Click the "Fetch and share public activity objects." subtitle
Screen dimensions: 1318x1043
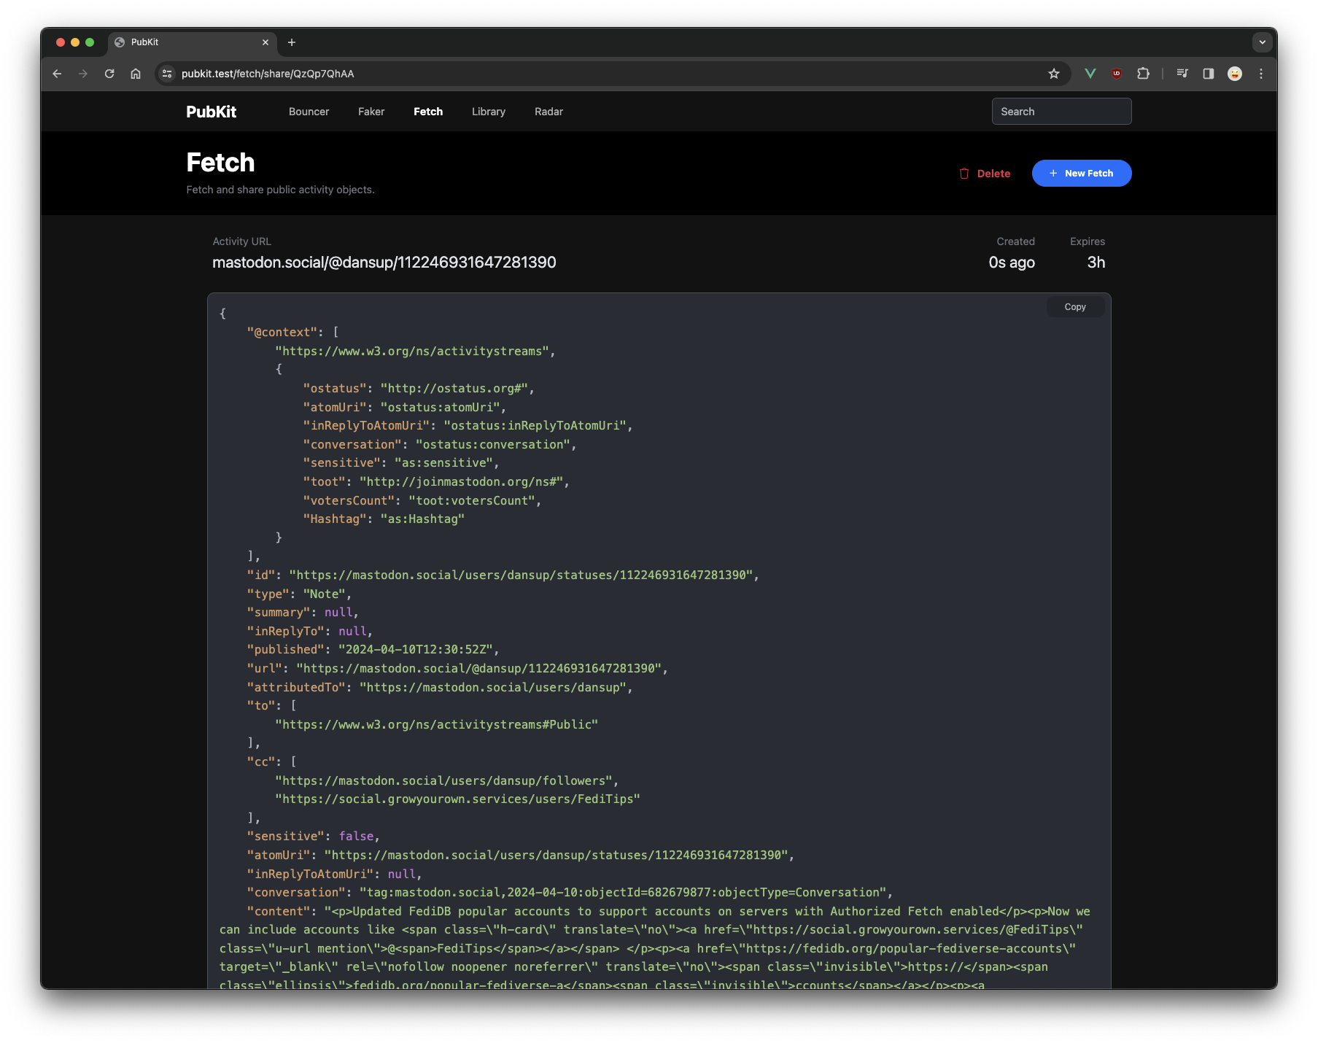coord(280,190)
